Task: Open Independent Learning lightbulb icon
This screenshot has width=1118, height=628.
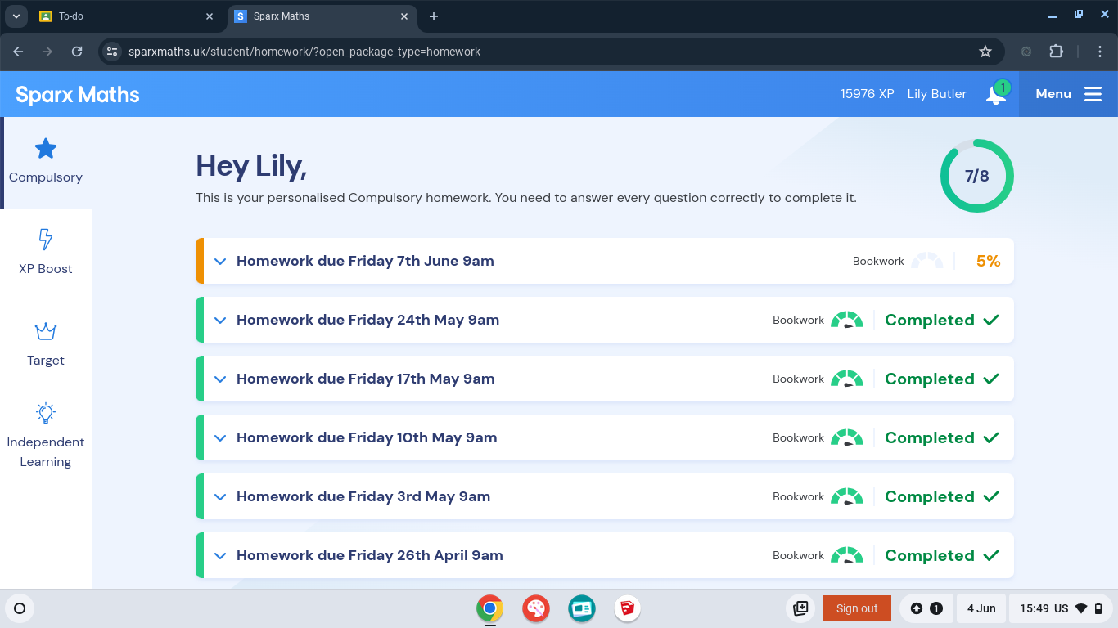Action: coord(46,413)
